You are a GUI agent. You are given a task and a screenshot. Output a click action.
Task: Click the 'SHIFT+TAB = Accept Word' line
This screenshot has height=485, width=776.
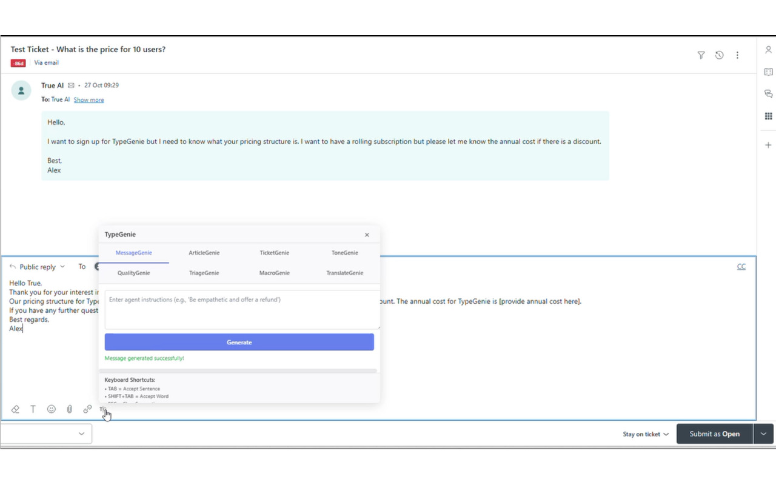click(136, 396)
